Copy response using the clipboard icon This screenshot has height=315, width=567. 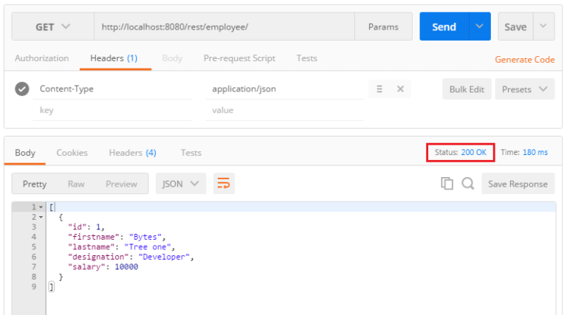pyautogui.click(x=447, y=184)
